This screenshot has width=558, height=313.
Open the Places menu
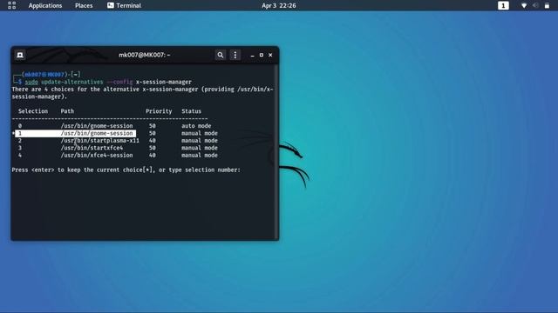click(84, 5)
